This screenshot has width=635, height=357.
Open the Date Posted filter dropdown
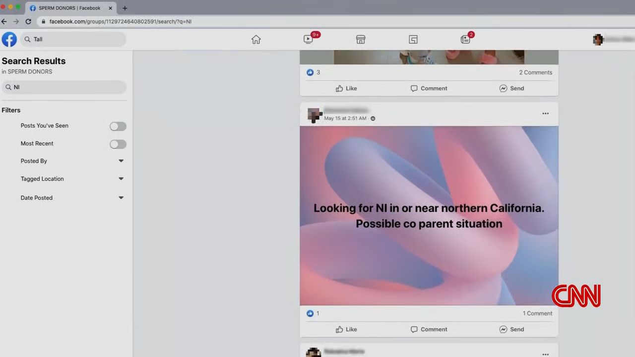pyautogui.click(x=121, y=198)
